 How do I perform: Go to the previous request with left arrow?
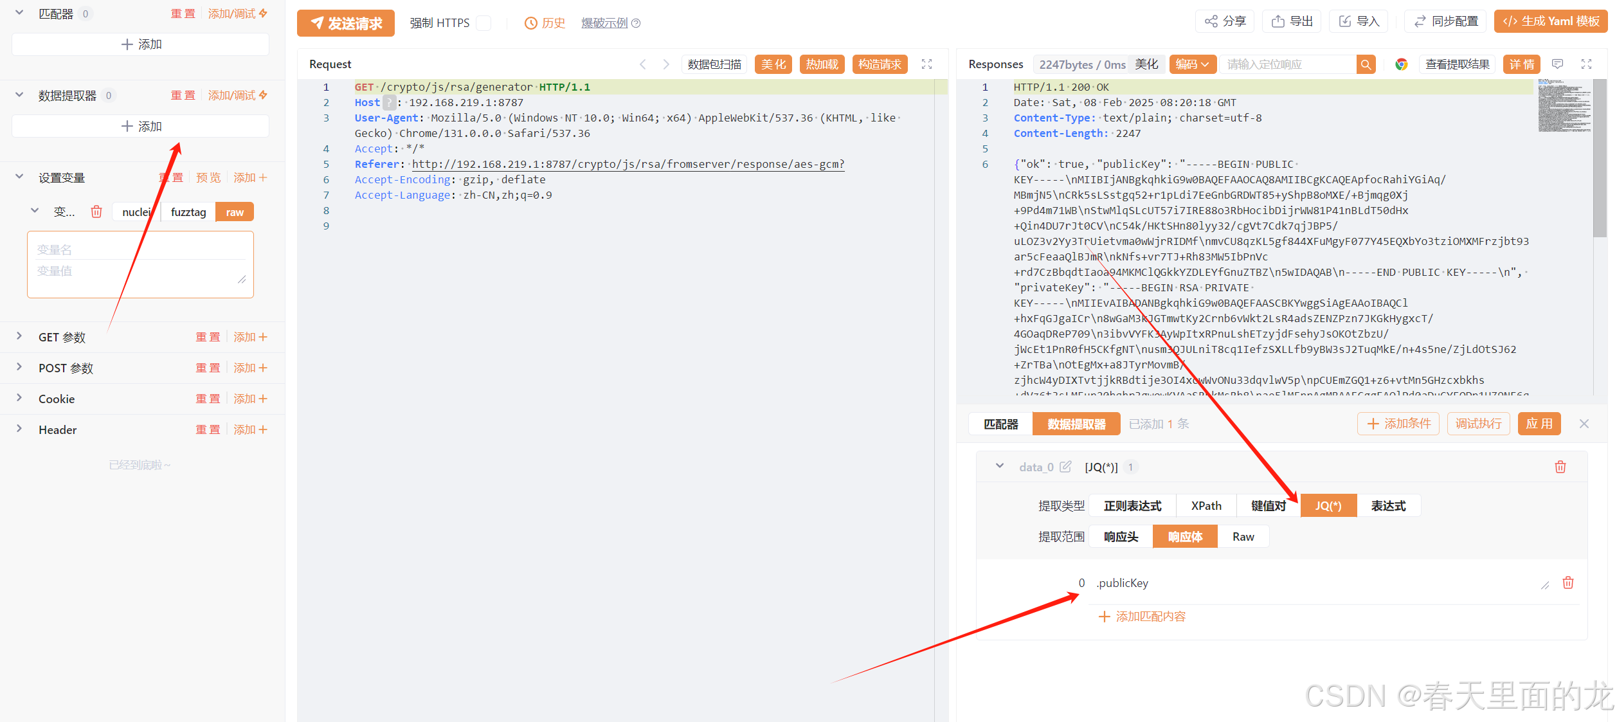pos(642,64)
